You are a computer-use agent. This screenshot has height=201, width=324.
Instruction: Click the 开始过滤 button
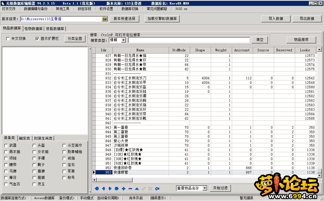[x=220, y=188]
